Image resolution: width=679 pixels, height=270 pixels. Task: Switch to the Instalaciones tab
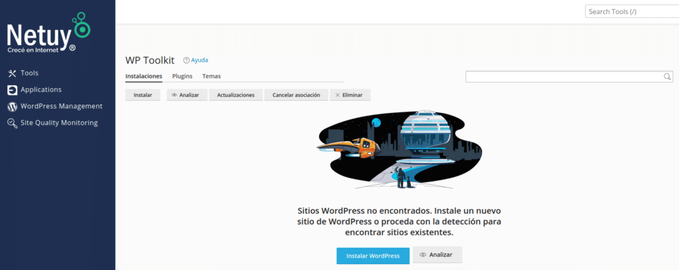tap(144, 77)
